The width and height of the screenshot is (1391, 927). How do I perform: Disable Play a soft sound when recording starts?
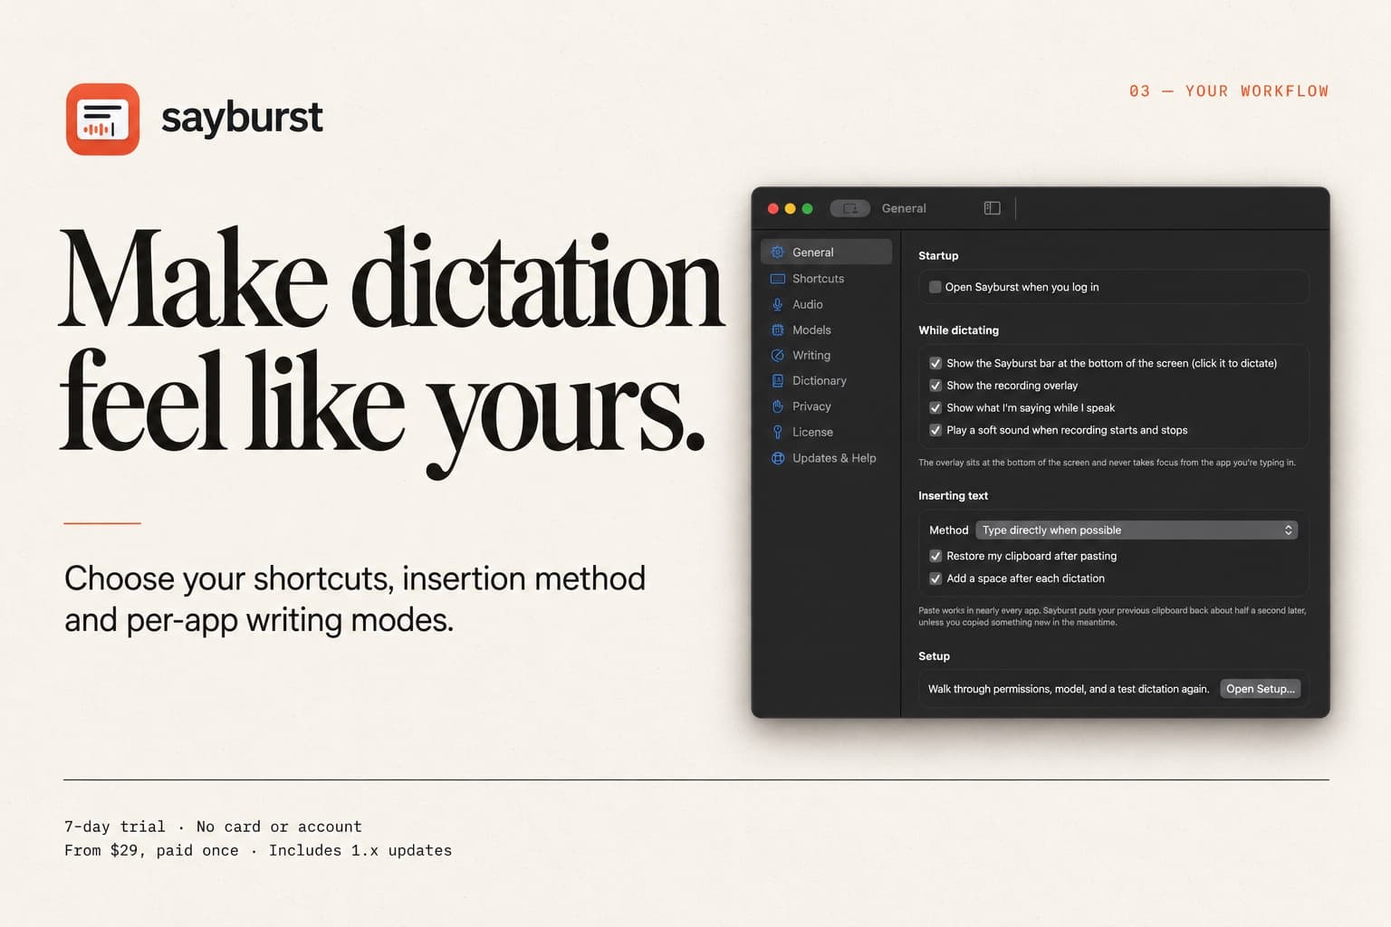point(935,430)
